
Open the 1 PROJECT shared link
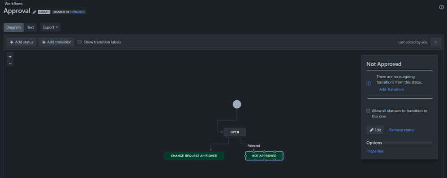click(x=77, y=12)
